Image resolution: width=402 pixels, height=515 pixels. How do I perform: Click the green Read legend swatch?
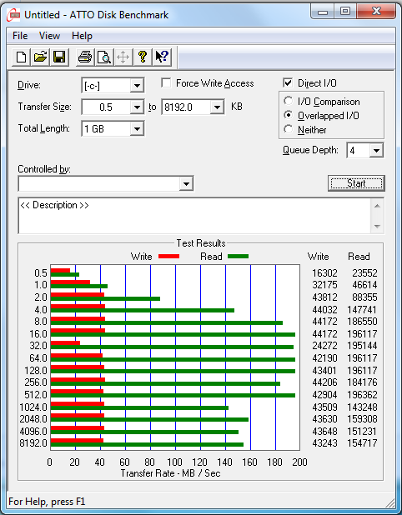tap(238, 256)
